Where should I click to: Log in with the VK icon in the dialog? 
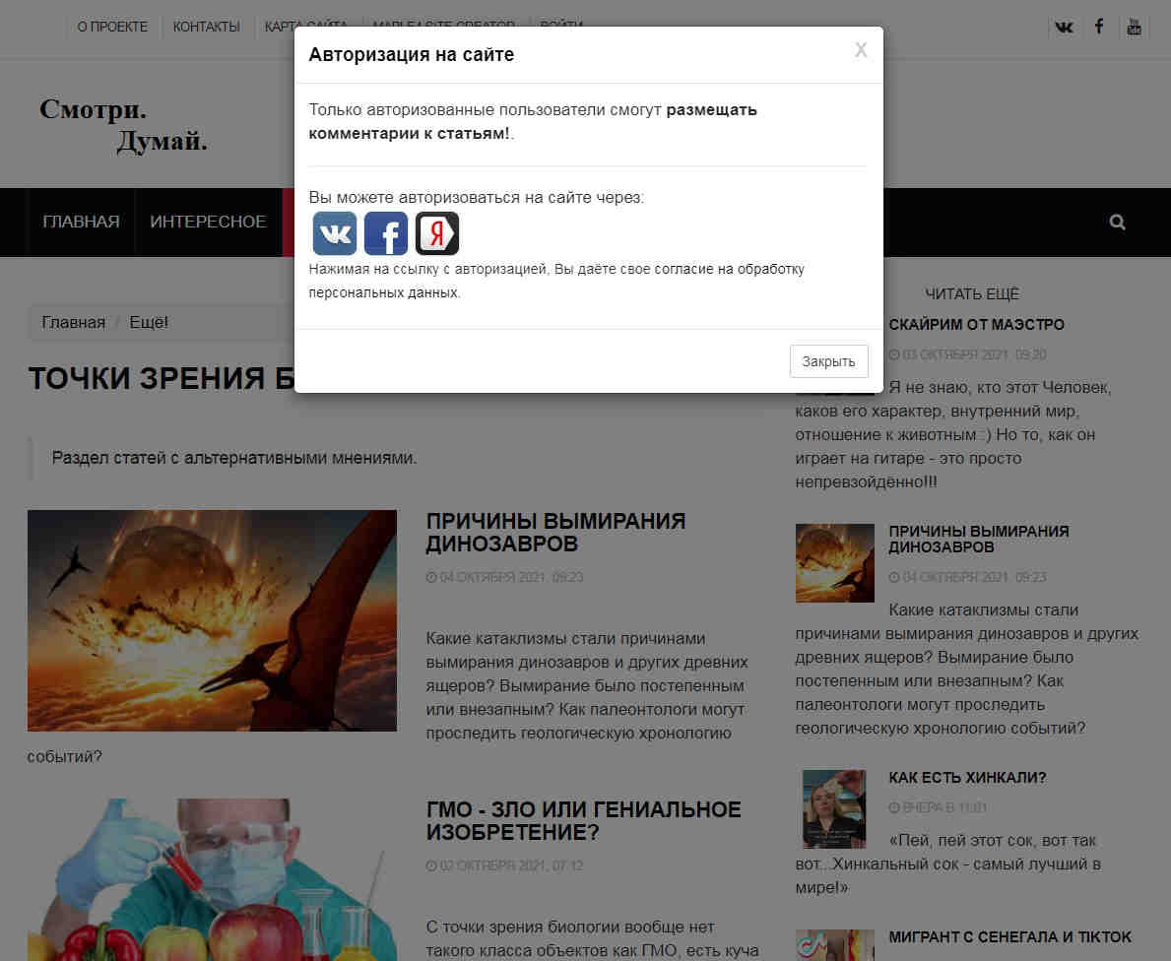coord(335,234)
